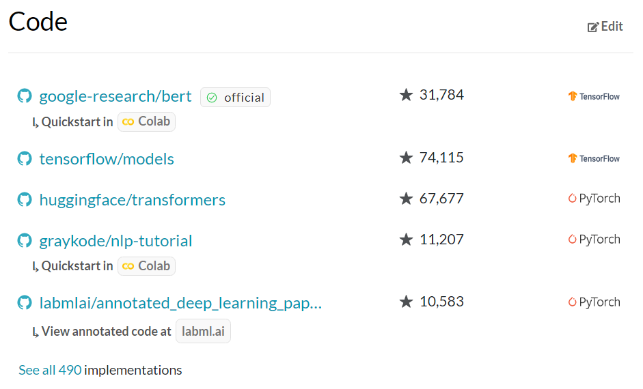643x389 pixels.
Task: Click GitHub icon beside google-research/bert
Action: [x=25, y=96]
